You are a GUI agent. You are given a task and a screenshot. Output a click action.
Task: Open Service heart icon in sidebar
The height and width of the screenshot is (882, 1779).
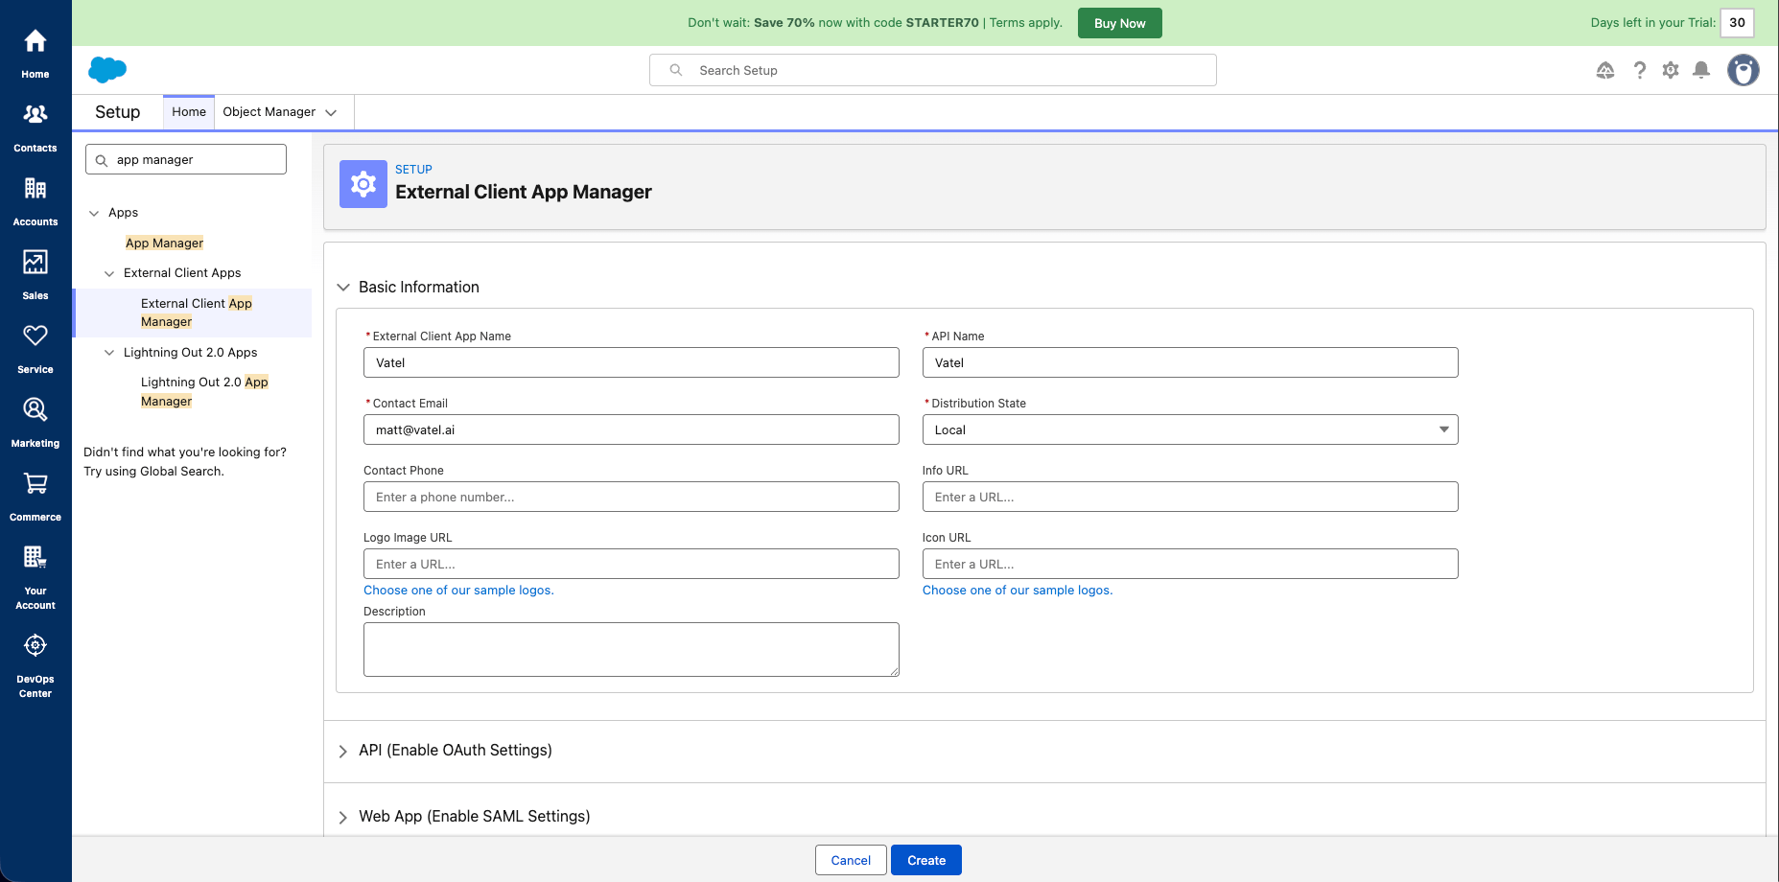tap(35, 336)
